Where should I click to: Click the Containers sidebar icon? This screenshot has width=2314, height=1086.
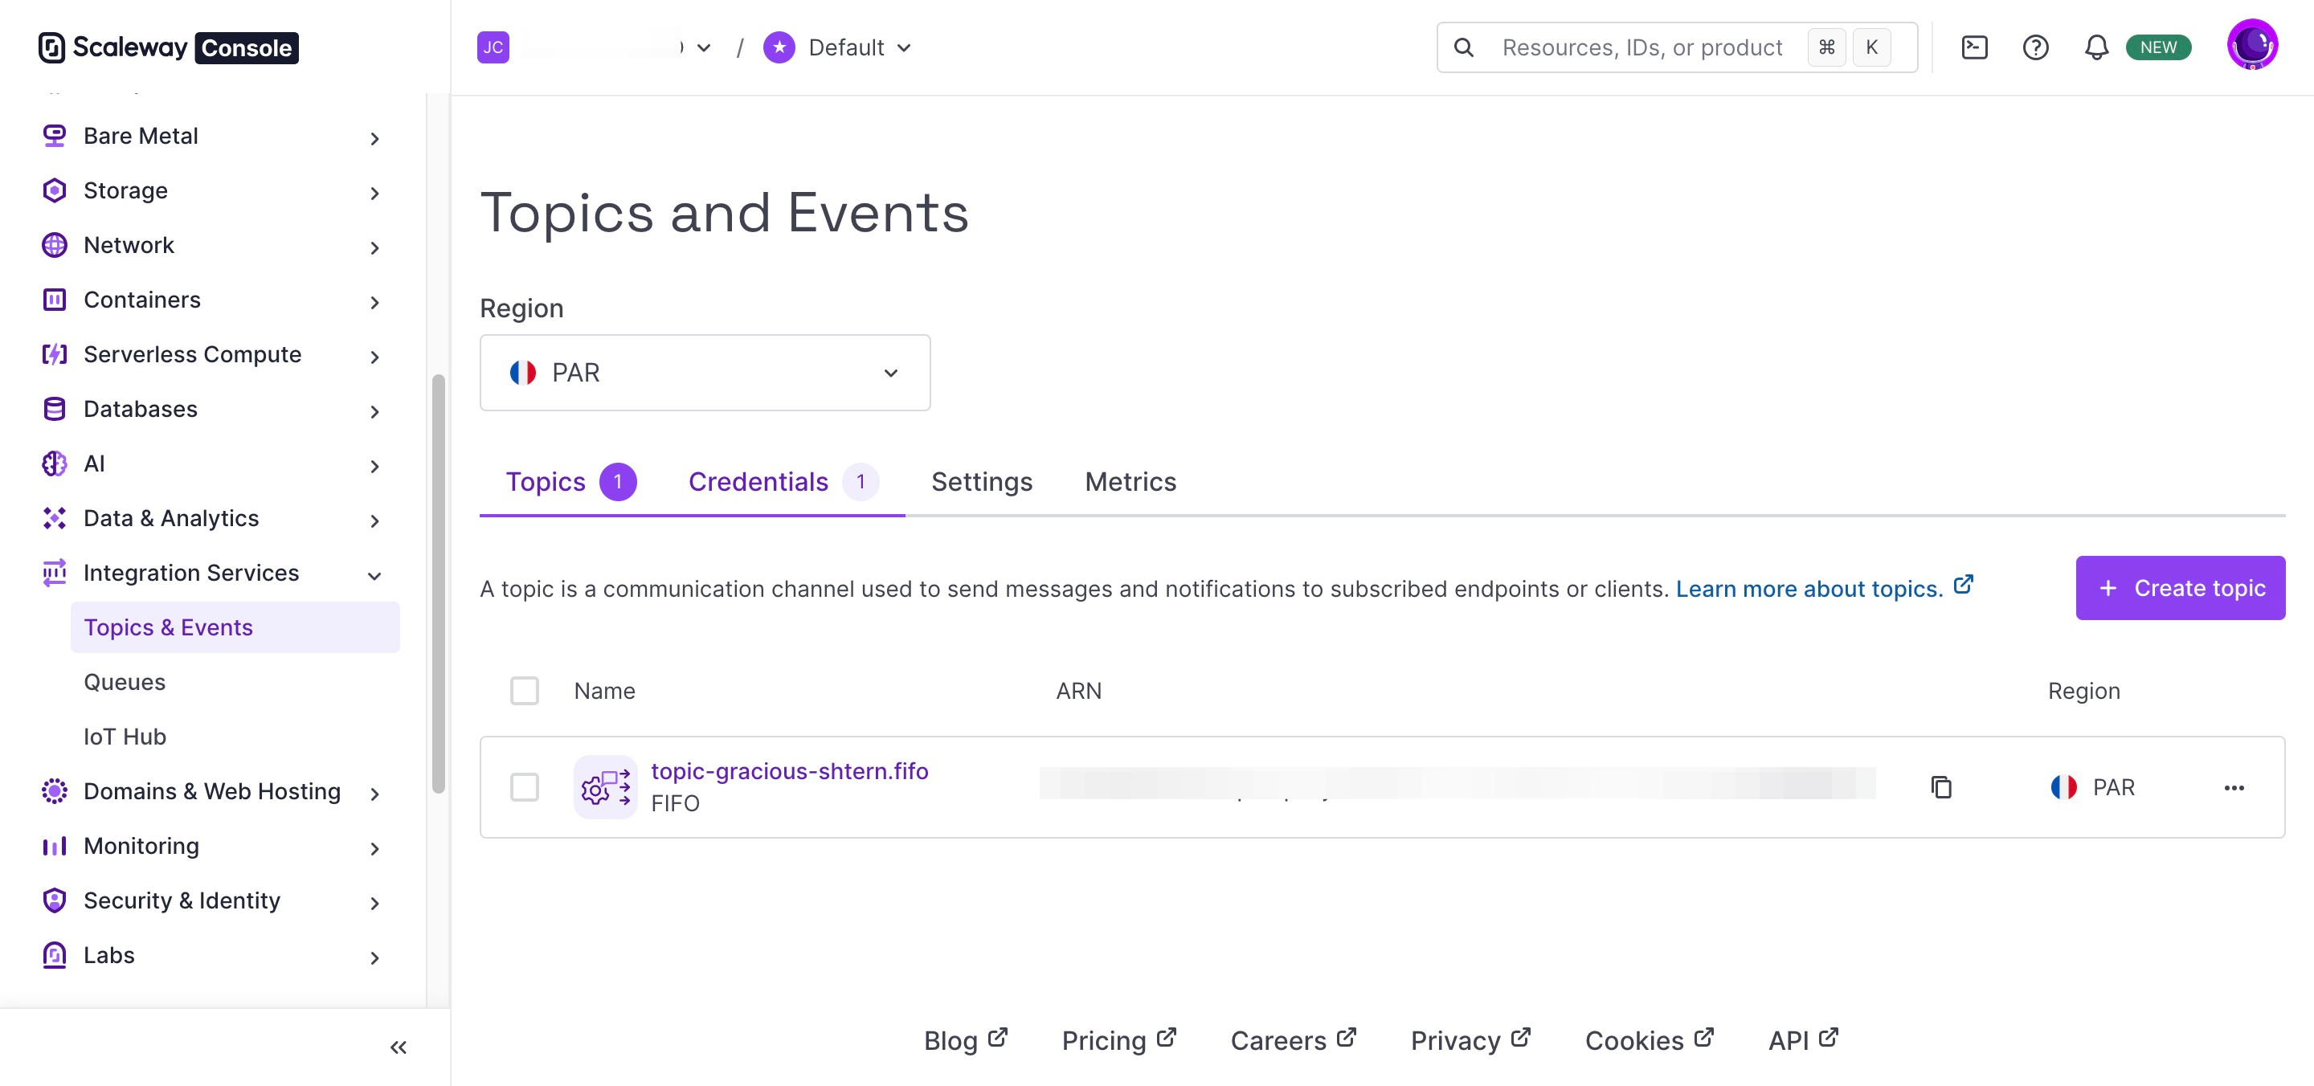tap(55, 300)
